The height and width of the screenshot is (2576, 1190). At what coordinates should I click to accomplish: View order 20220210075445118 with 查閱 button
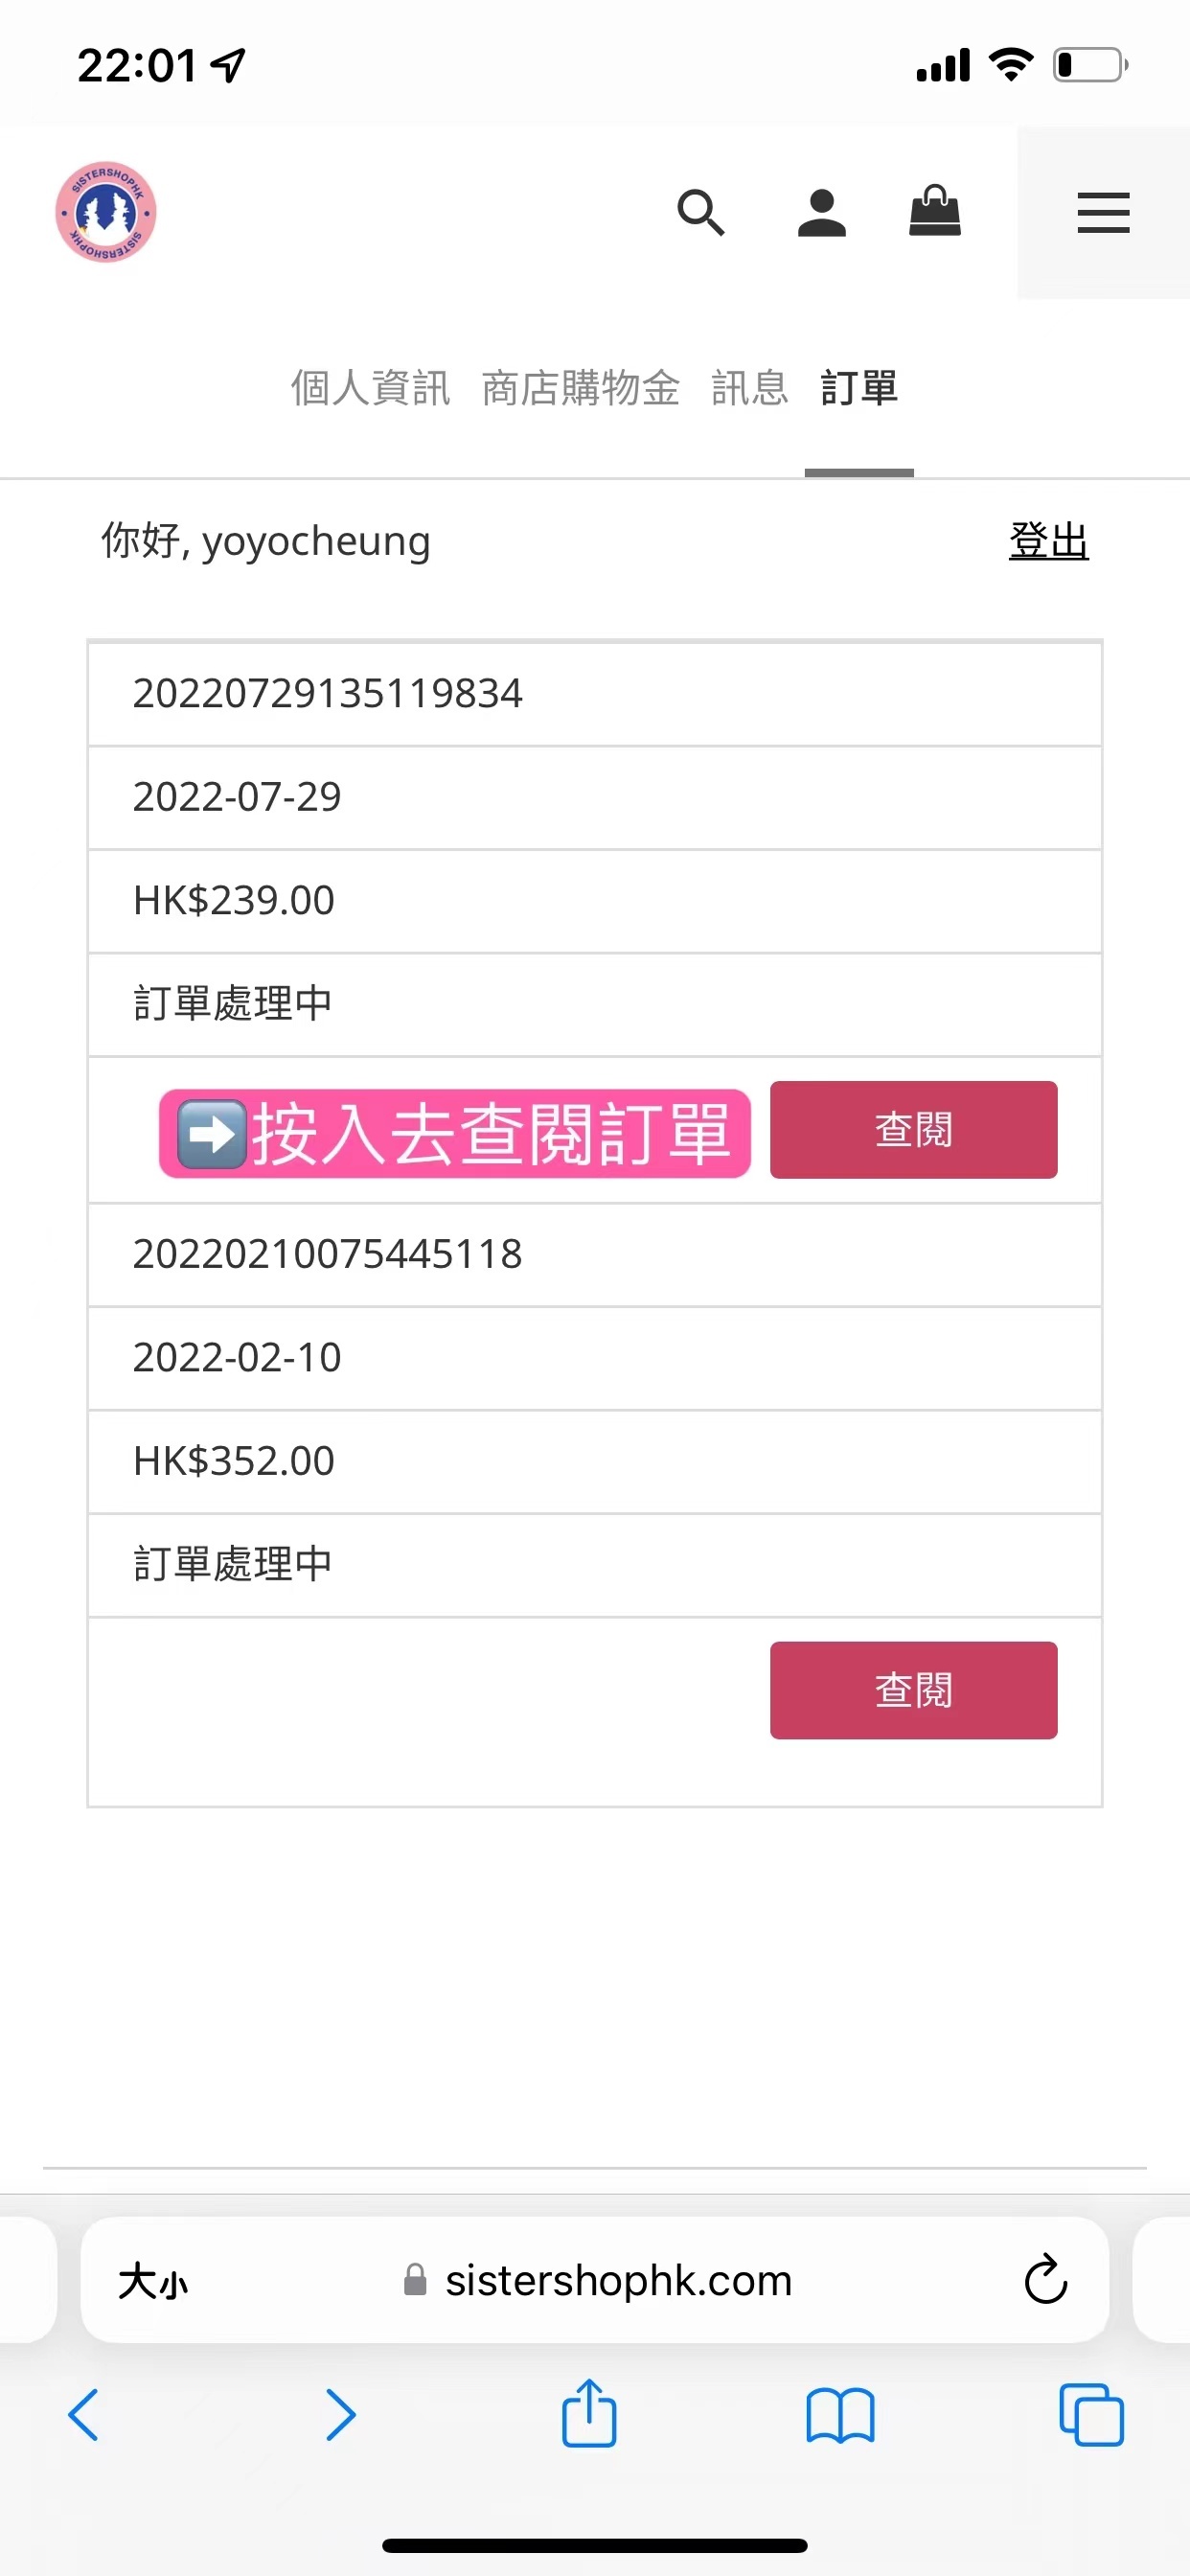click(913, 1690)
